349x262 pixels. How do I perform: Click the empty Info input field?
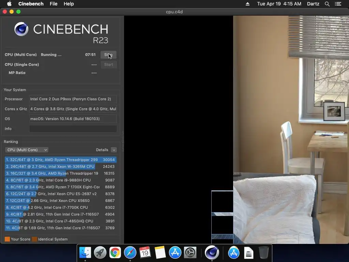(x=73, y=129)
